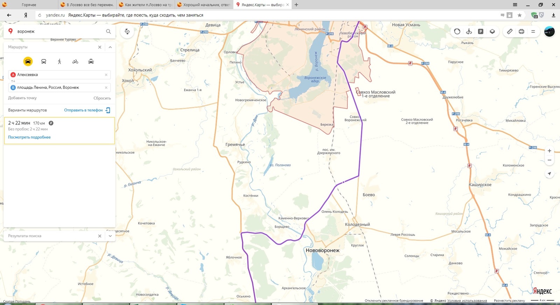Open street panoramas via the person icon

click(x=469, y=31)
